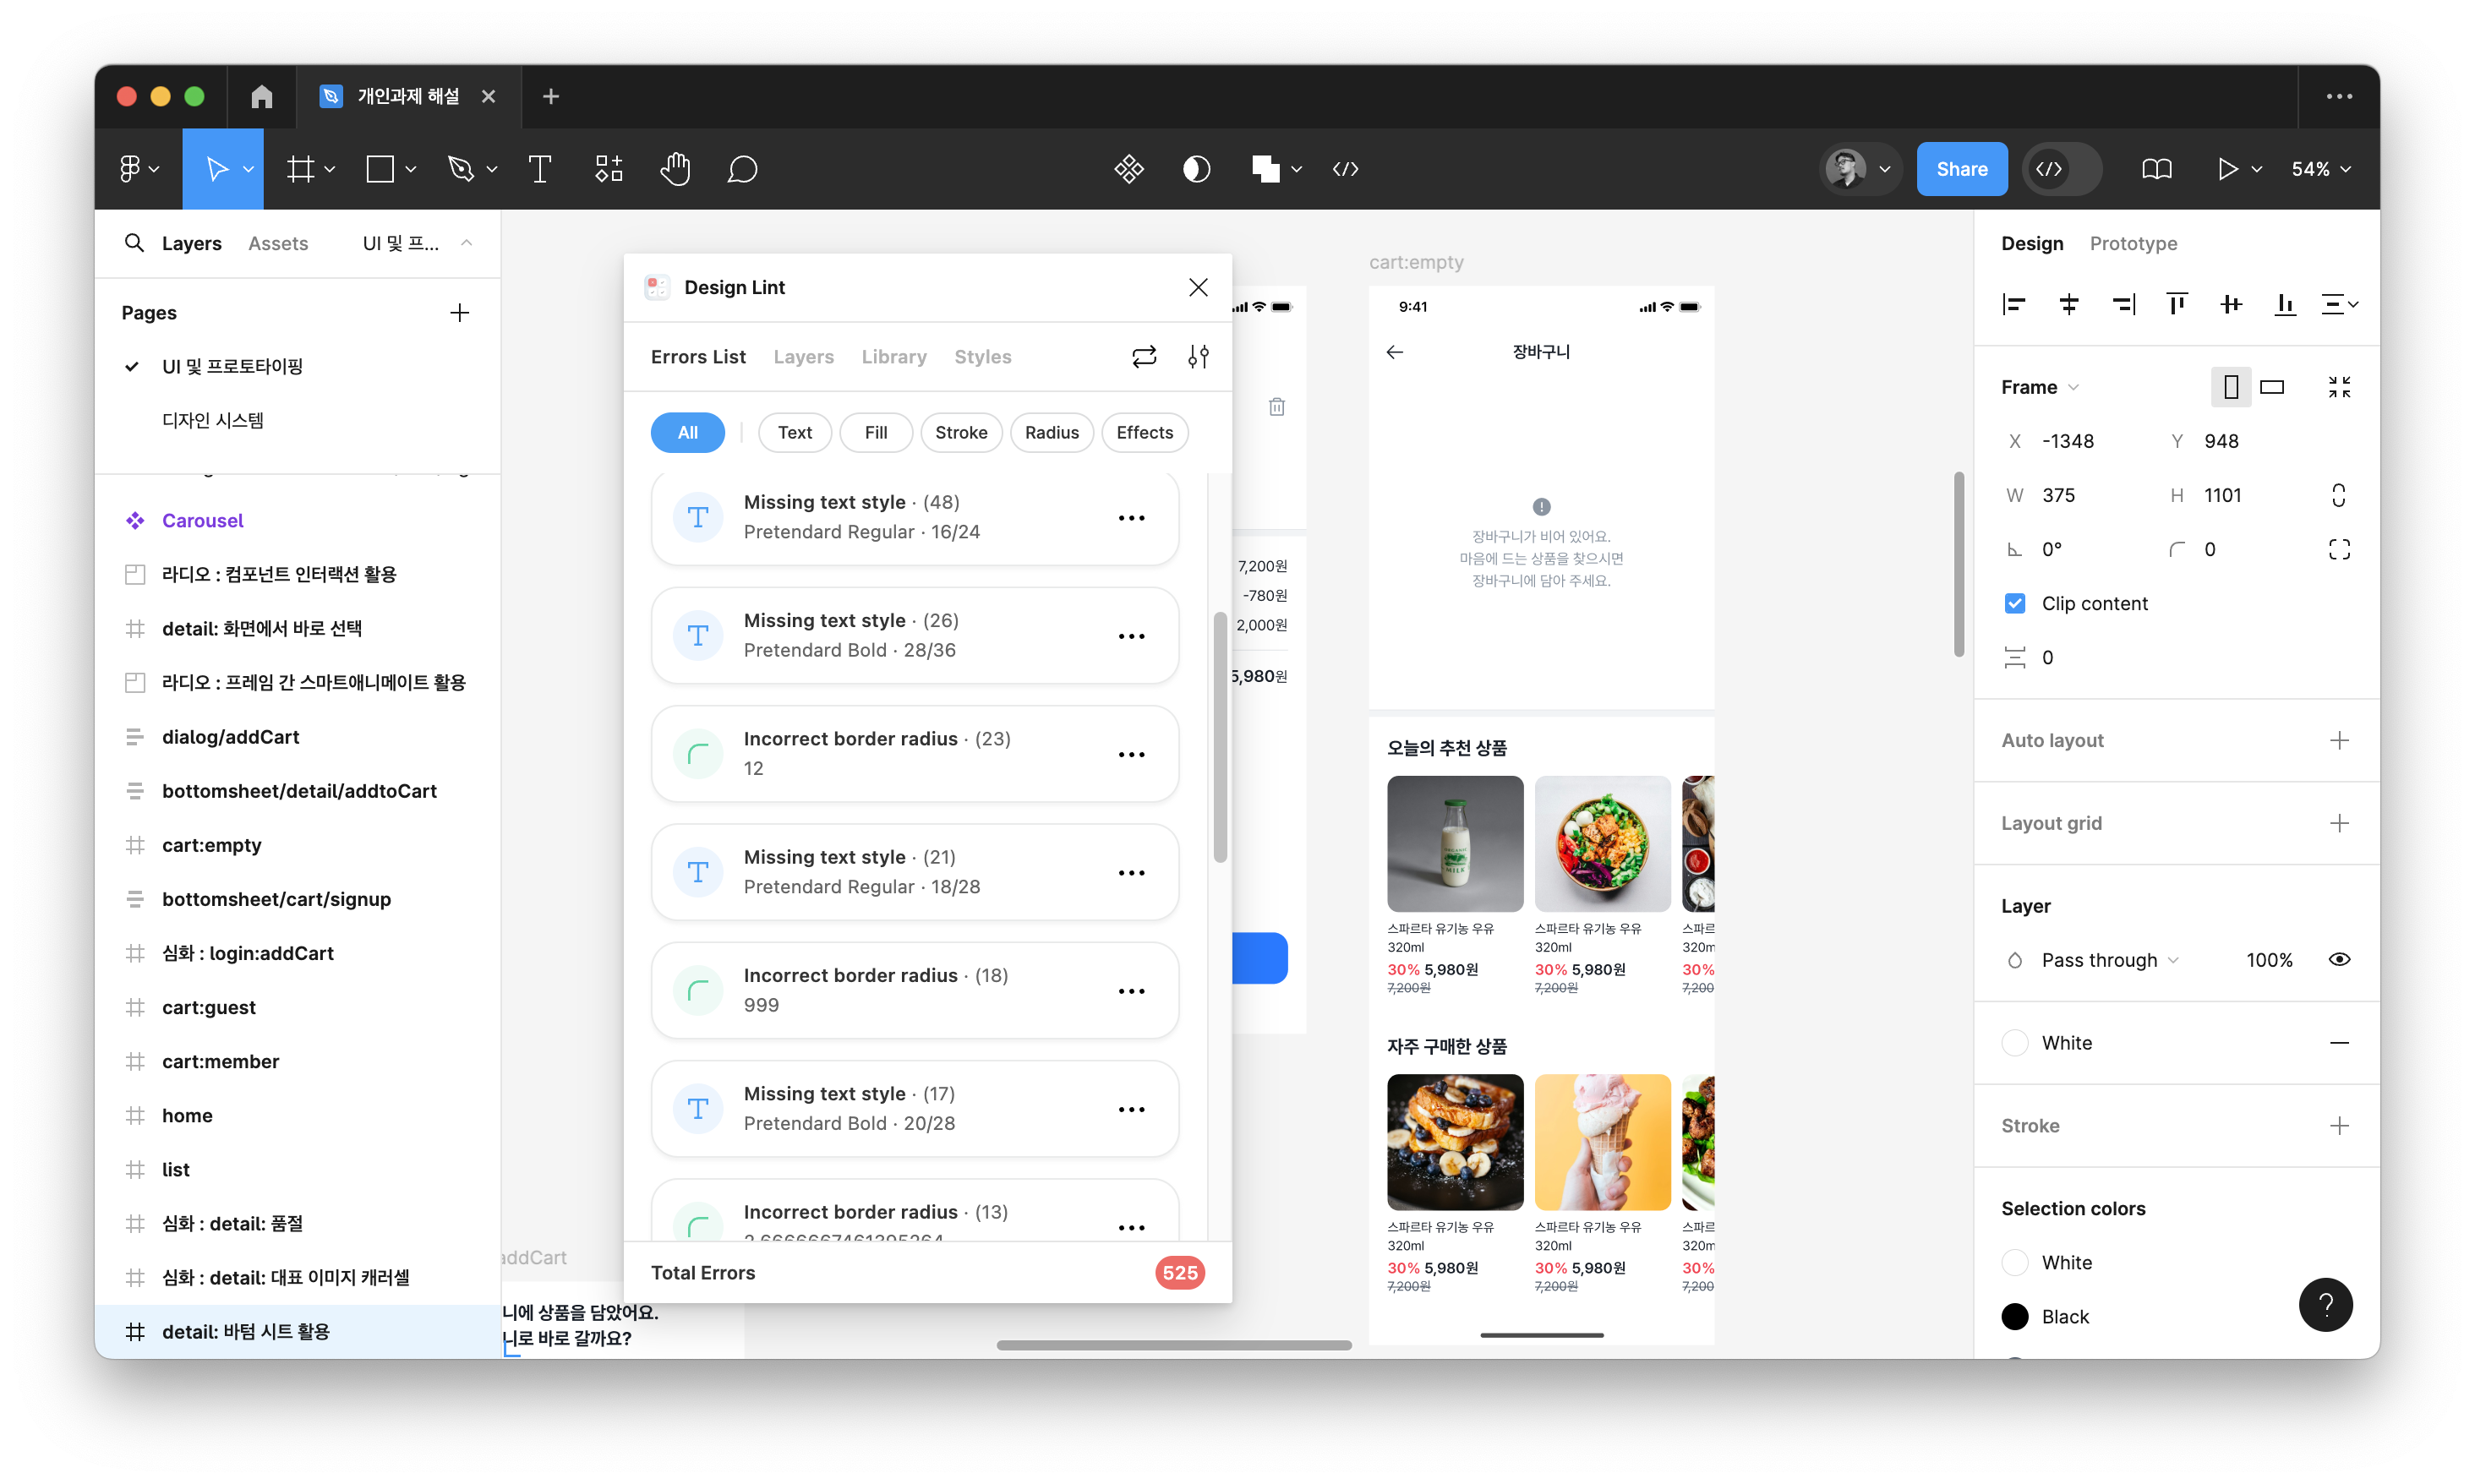Select the Frame tool
The width and height of the screenshot is (2475, 1484).
tap(300, 169)
